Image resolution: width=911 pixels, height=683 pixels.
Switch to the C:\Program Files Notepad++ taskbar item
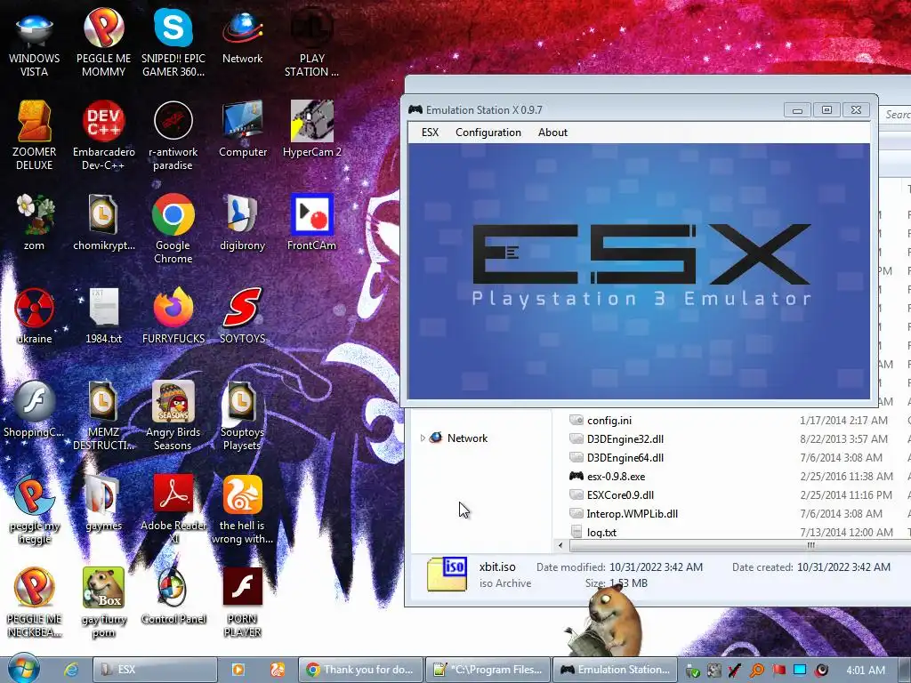click(487, 670)
